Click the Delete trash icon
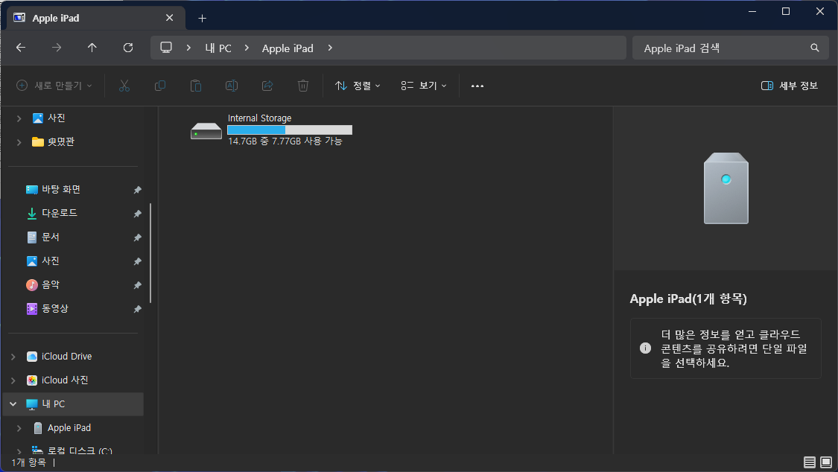 click(x=303, y=86)
